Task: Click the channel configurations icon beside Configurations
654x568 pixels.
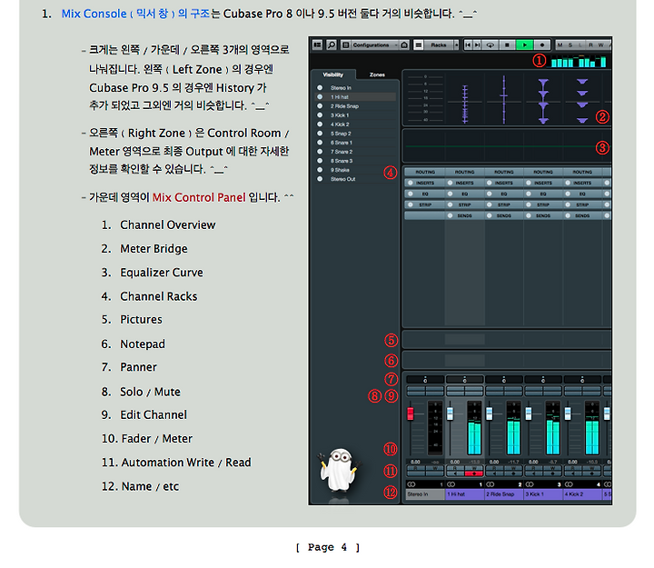Action: coord(346,45)
